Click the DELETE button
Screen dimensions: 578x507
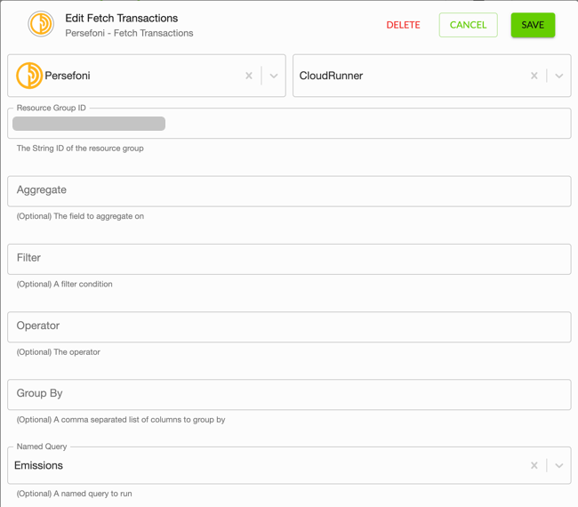tap(404, 25)
